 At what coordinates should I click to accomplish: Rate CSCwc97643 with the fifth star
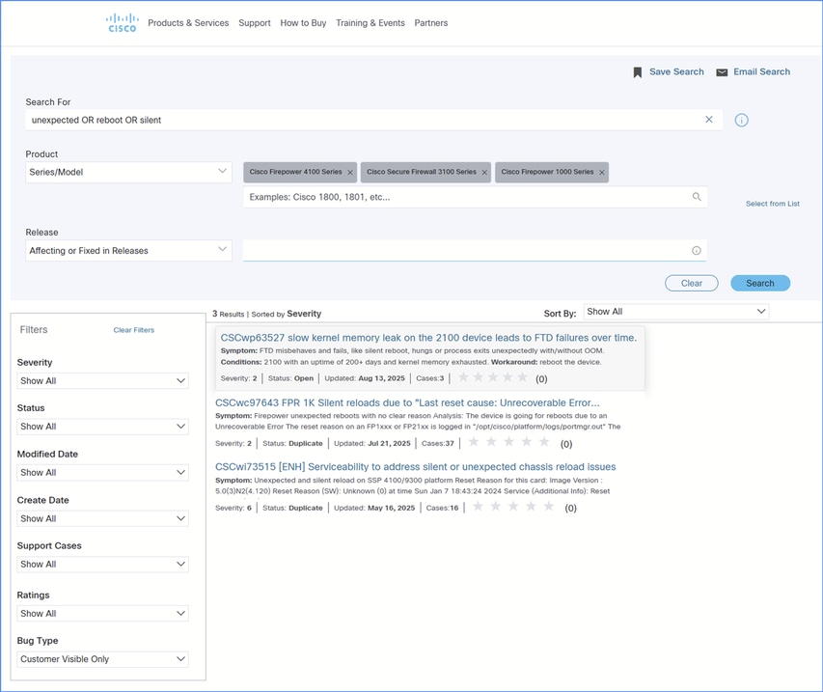544,442
